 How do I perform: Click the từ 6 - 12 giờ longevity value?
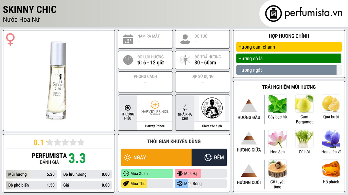point(151,63)
